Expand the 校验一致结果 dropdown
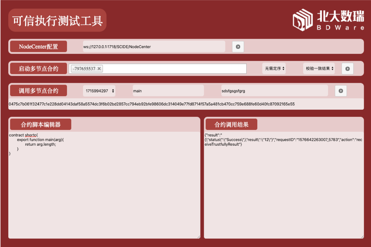 point(319,69)
